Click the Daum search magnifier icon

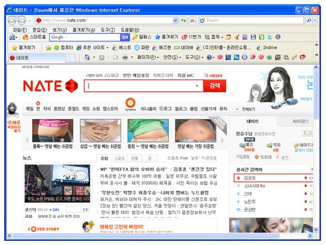click(309, 21)
